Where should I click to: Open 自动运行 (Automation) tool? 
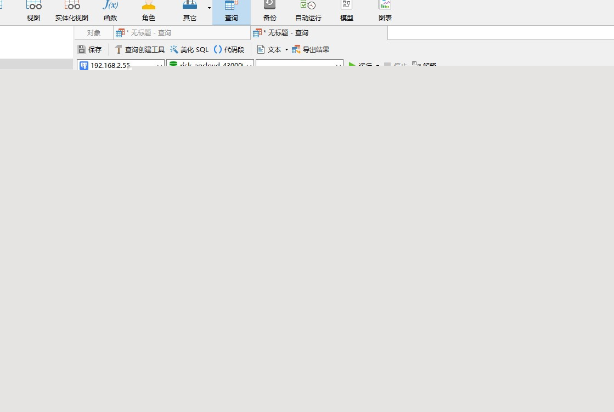308,10
